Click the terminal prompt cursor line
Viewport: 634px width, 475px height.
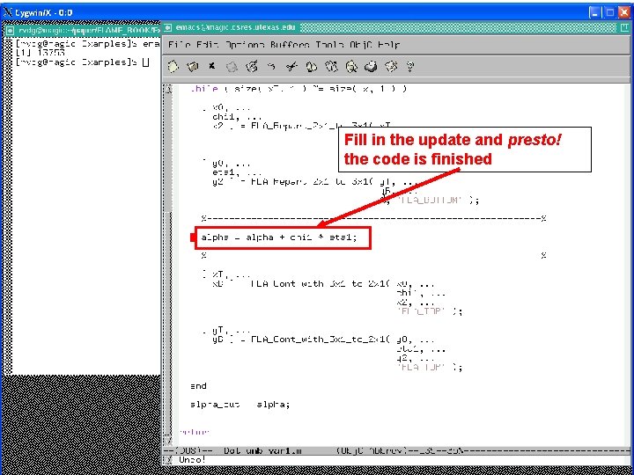(83, 62)
